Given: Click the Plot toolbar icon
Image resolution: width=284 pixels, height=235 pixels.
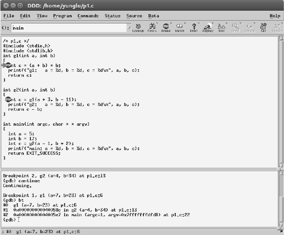Looking at the screenshot, I should tap(222, 28).
